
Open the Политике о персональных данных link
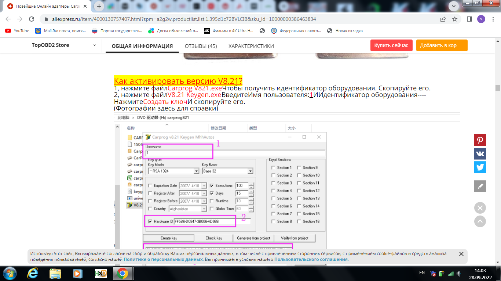(x=163, y=259)
